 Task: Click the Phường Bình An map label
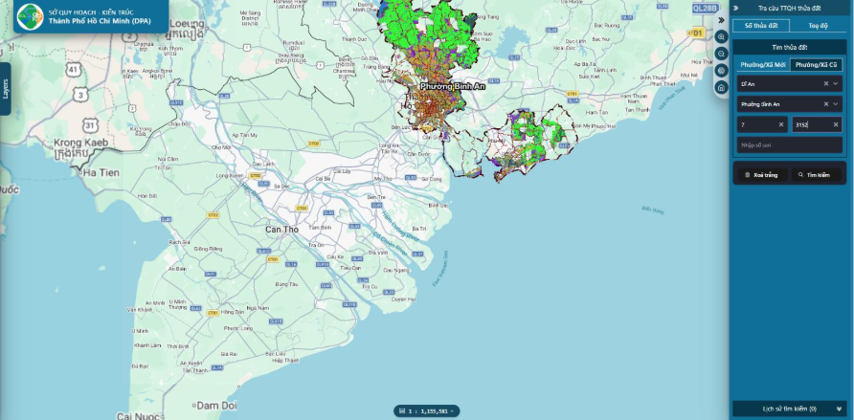453,86
